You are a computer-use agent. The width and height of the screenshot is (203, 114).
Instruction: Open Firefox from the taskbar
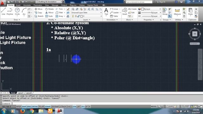22,111
